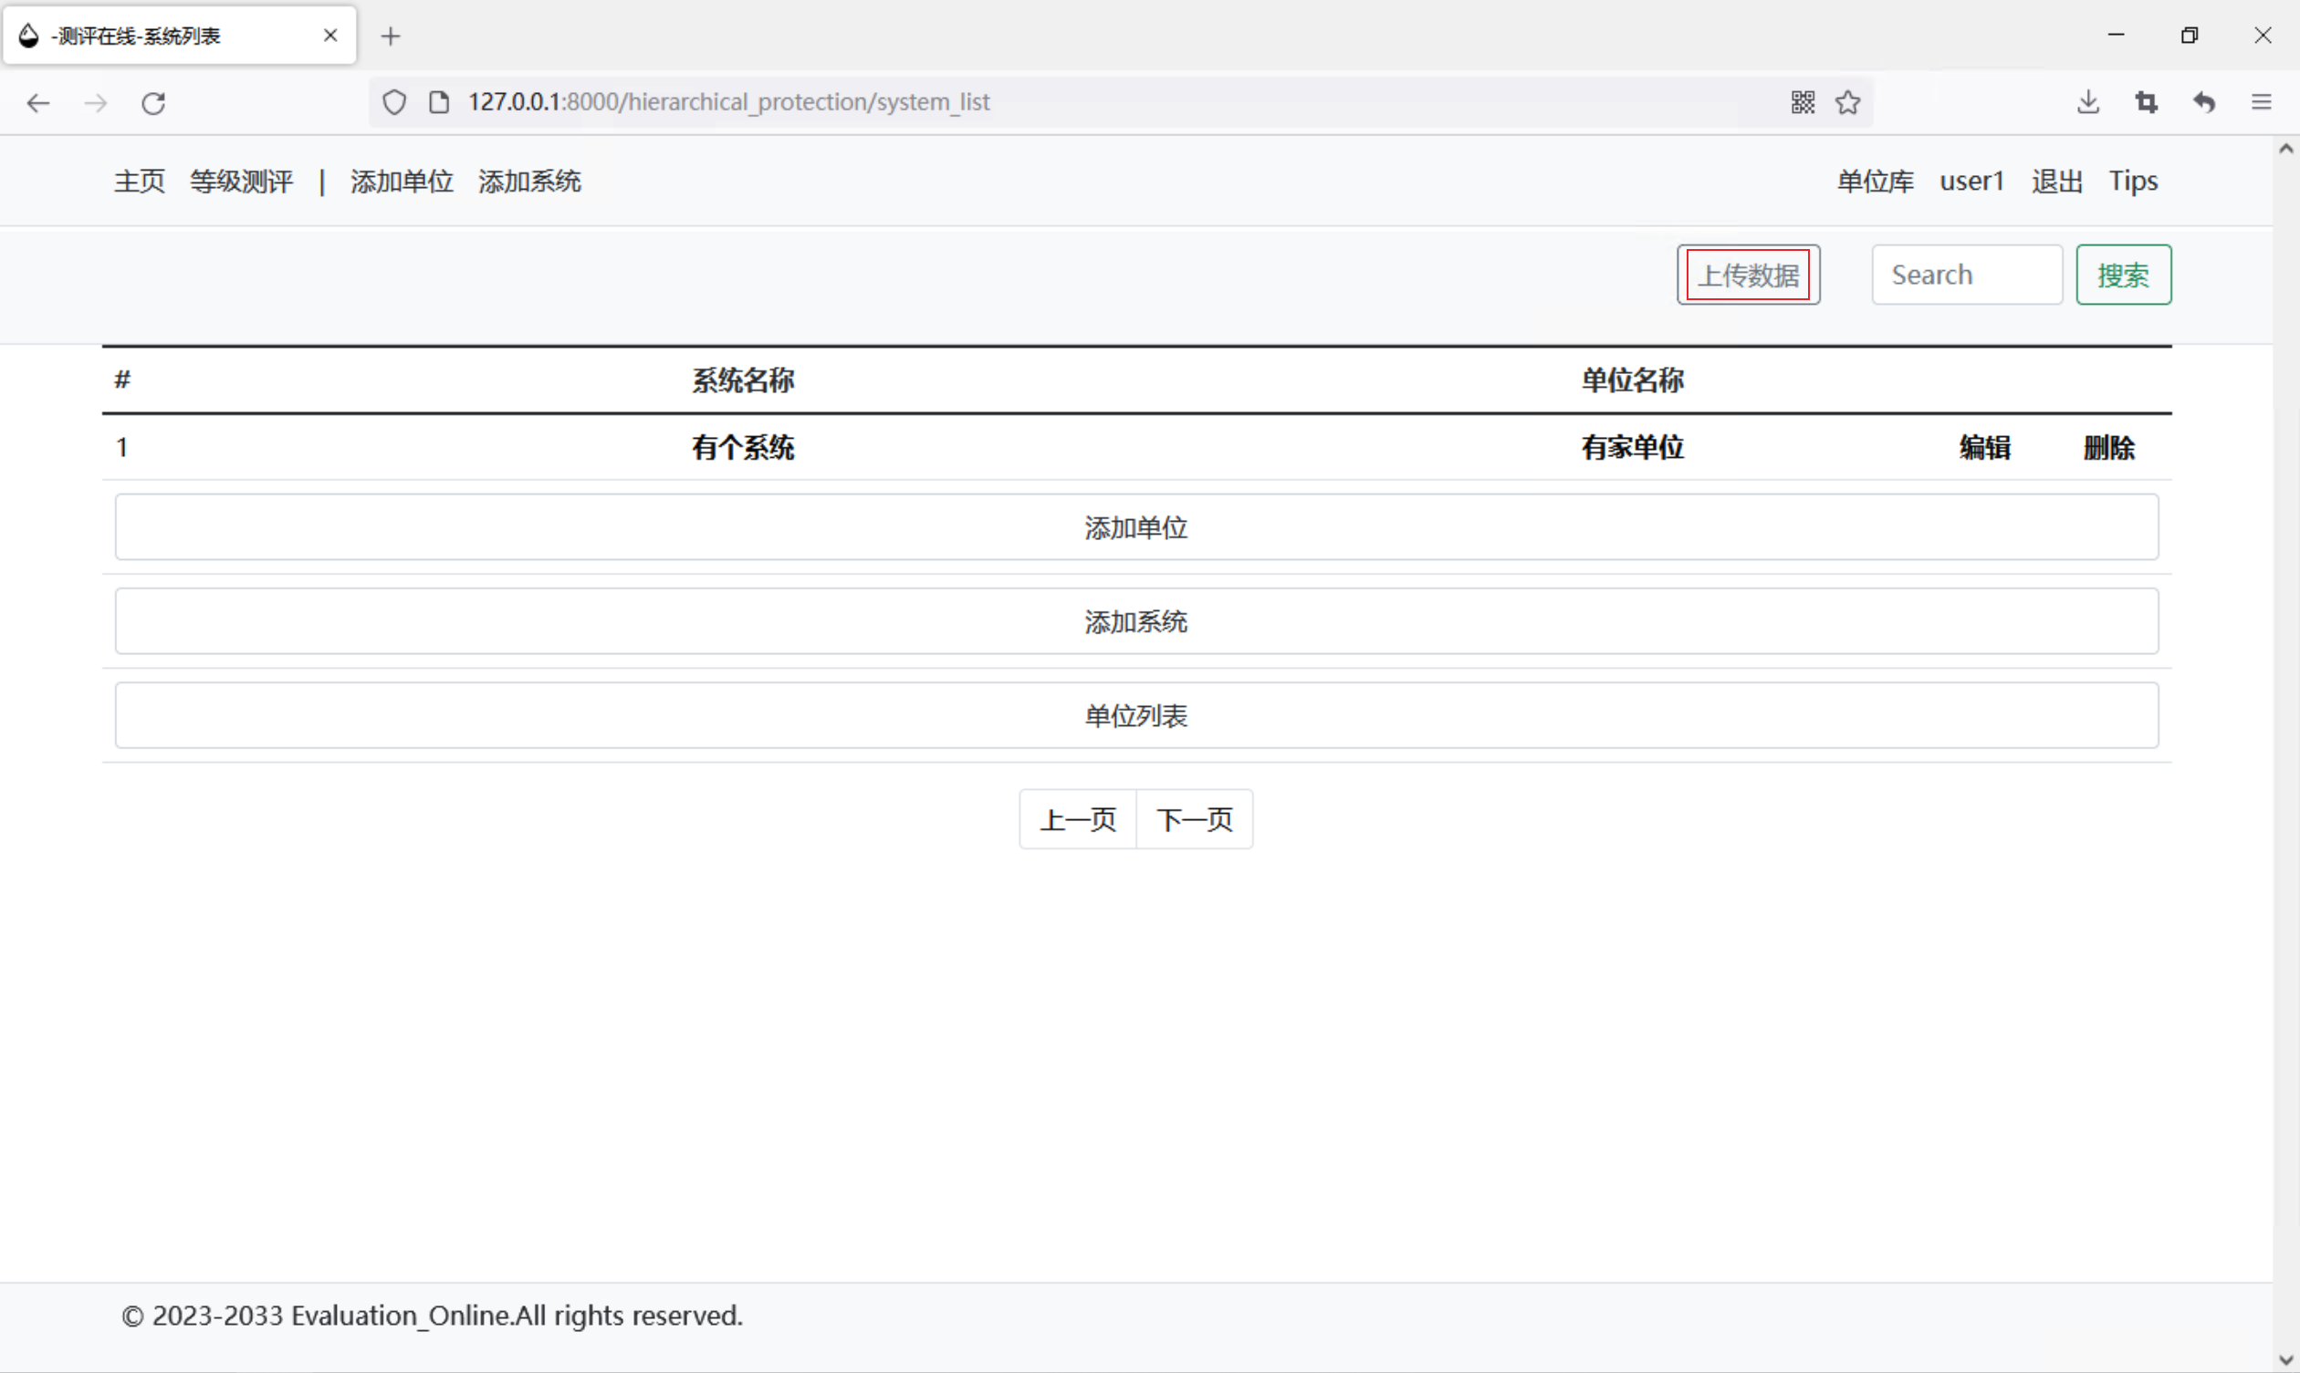Open a new tab with the plus button
2300x1373 pixels.
click(391, 36)
